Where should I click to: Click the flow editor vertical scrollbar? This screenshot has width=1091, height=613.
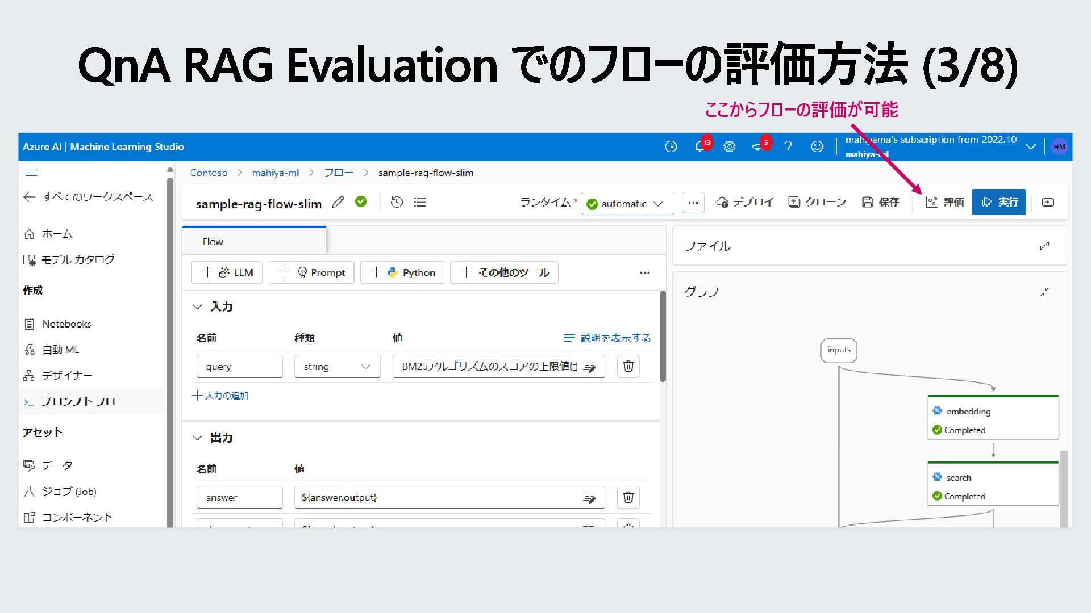663,336
